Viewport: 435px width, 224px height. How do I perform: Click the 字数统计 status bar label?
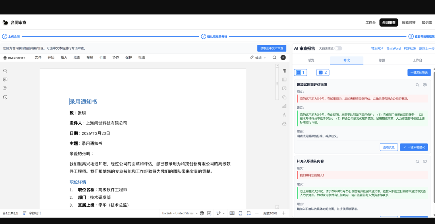(x=35, y=213)
